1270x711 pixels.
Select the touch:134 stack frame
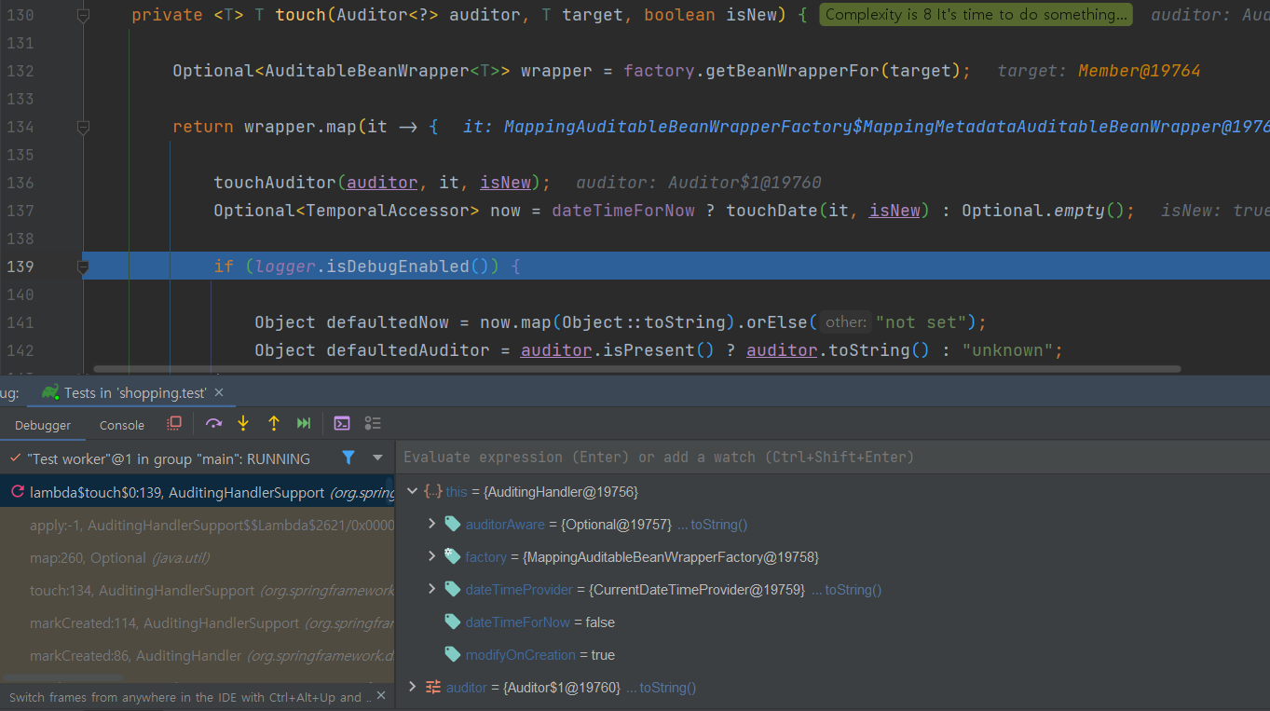(x=198, y=590)
